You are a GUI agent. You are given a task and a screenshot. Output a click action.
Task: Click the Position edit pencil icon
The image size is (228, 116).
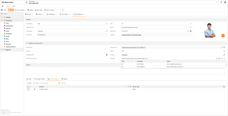[x=224, y=55]
